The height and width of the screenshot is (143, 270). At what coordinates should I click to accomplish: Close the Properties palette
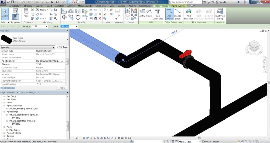point(67,31)
